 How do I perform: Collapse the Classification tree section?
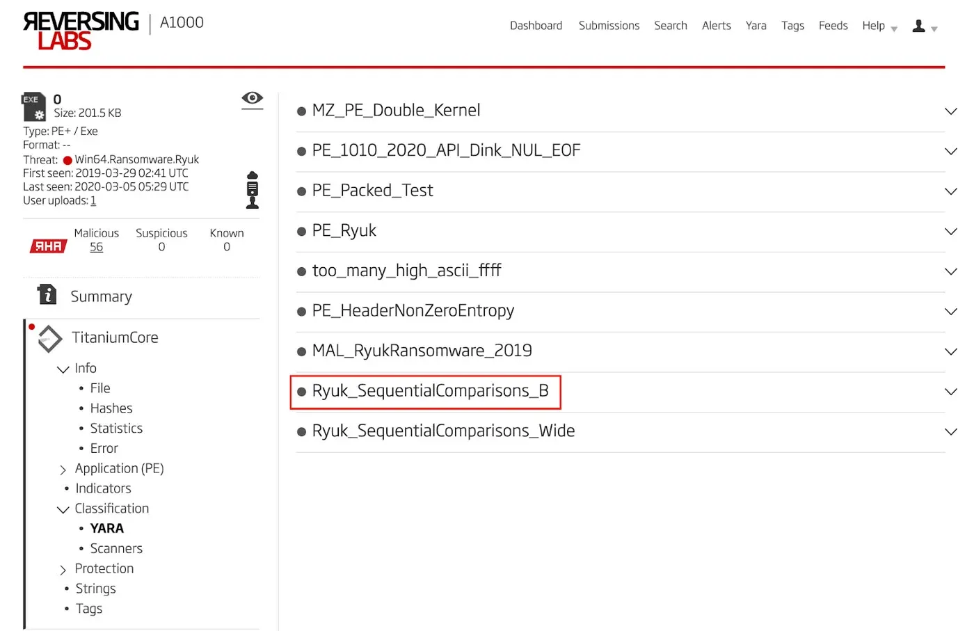click(x=63, y=509)
